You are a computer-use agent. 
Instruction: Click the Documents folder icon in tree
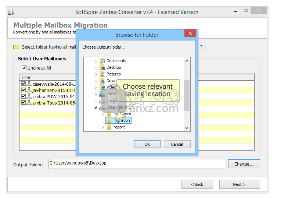click(102, 61)
